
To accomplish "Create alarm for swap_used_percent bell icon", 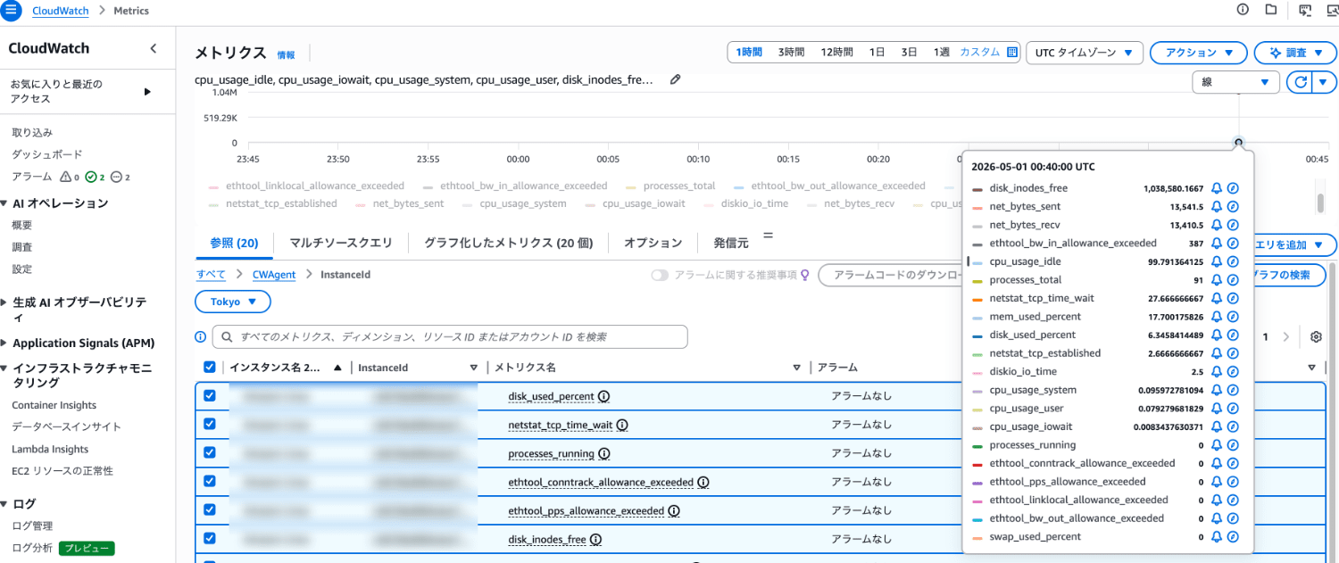I will click(1216, 537).
